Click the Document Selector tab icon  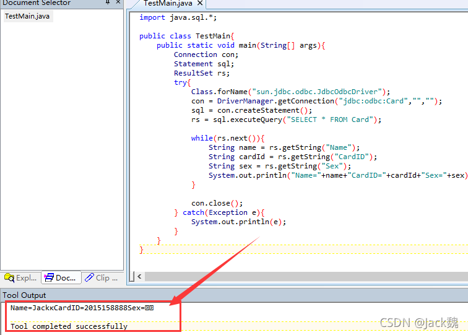coord(49,277)
